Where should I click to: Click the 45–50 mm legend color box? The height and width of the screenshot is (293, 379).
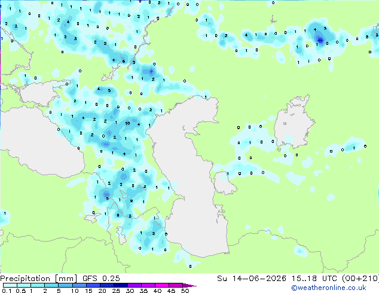(x=176, y=285)
